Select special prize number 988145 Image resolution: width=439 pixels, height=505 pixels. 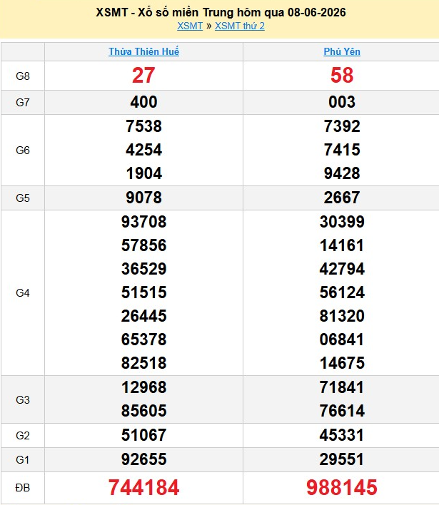pyautogui.click(x=342, y=487)
